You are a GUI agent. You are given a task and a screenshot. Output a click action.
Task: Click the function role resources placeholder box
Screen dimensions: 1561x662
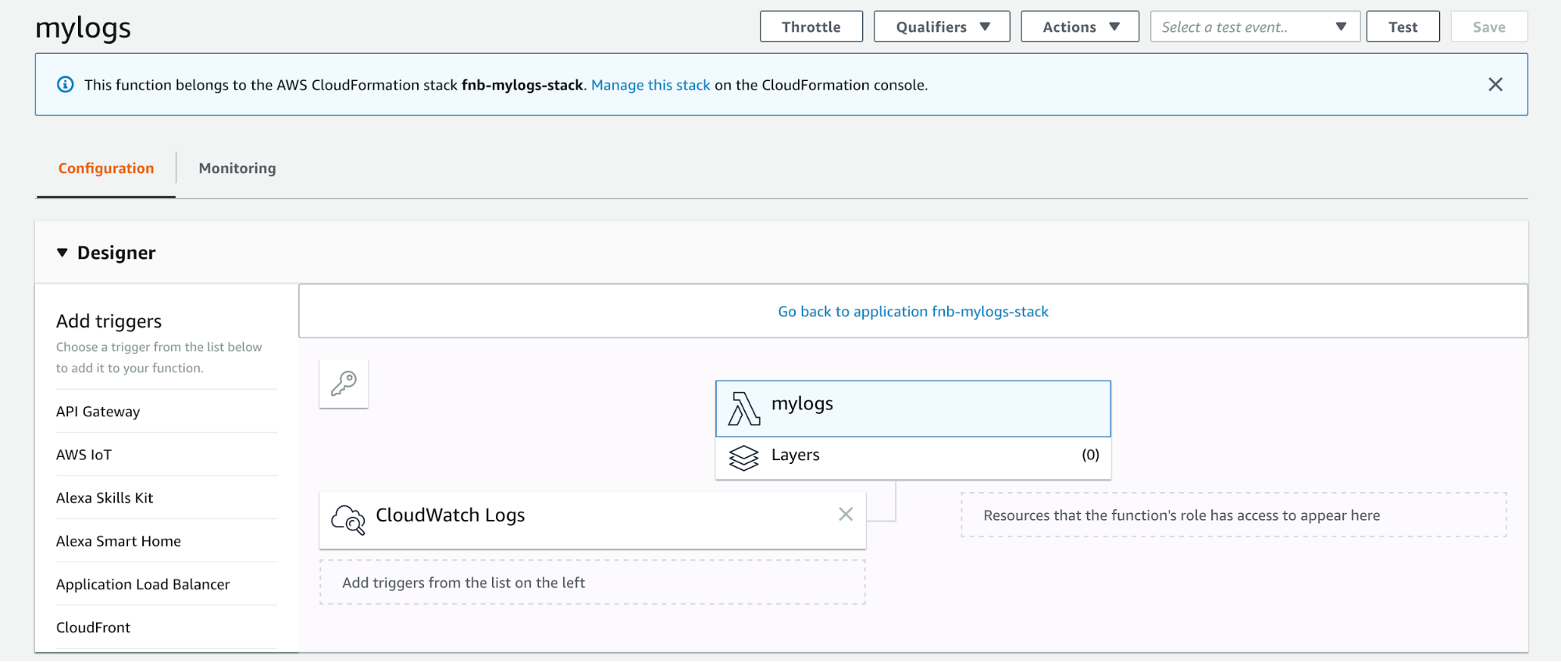[x=1234, y=515]
